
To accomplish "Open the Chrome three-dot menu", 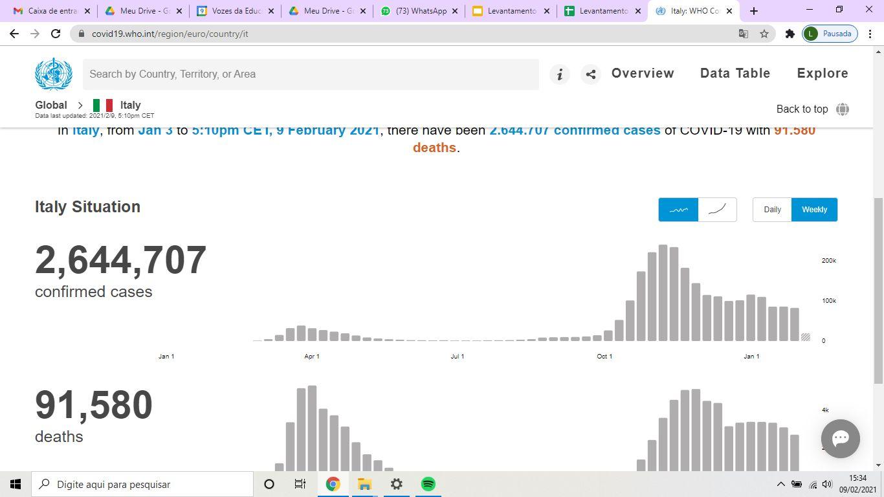I will pos(870,34).
